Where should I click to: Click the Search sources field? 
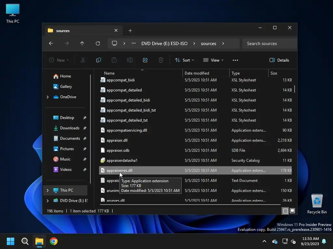tap(269, 43)
